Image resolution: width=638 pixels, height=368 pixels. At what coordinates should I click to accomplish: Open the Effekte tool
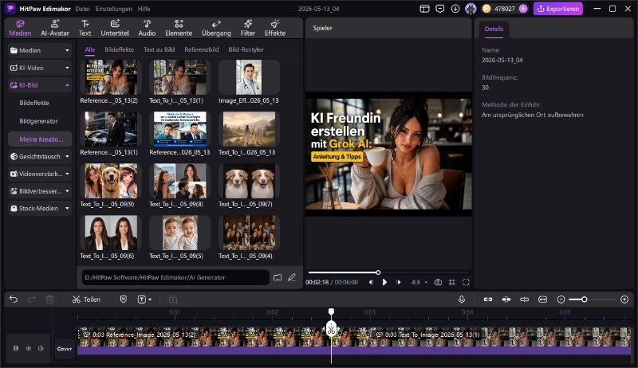(x=275, y=28)
